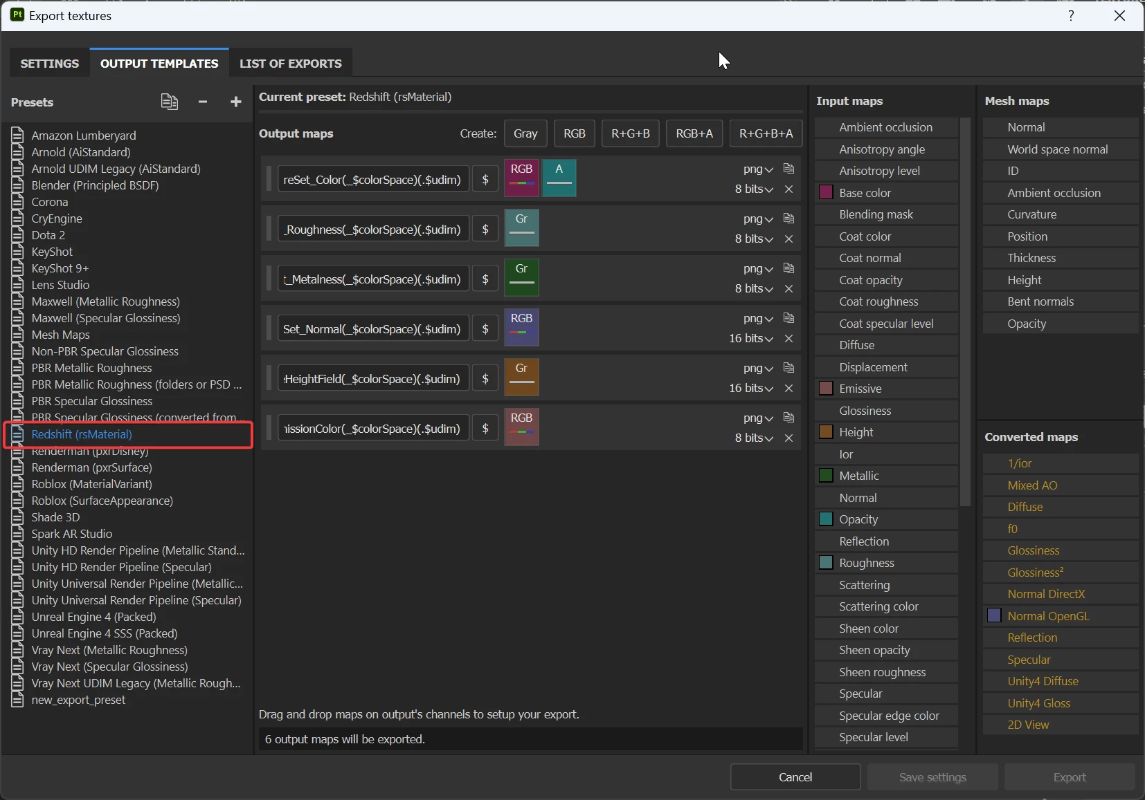Create an RGB output map
The image size is (1145, 800).
[x=575, y=133]
